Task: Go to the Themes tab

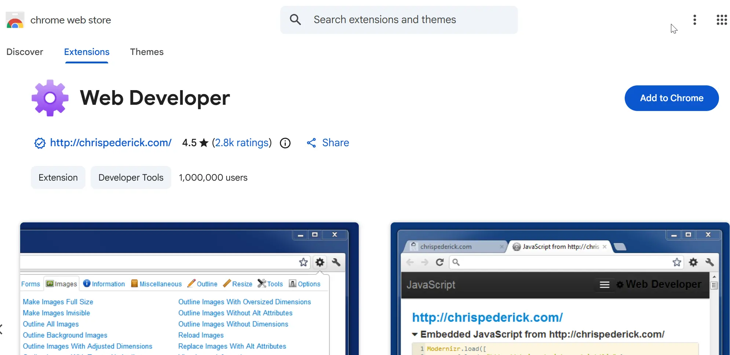Action: [147, 52]
